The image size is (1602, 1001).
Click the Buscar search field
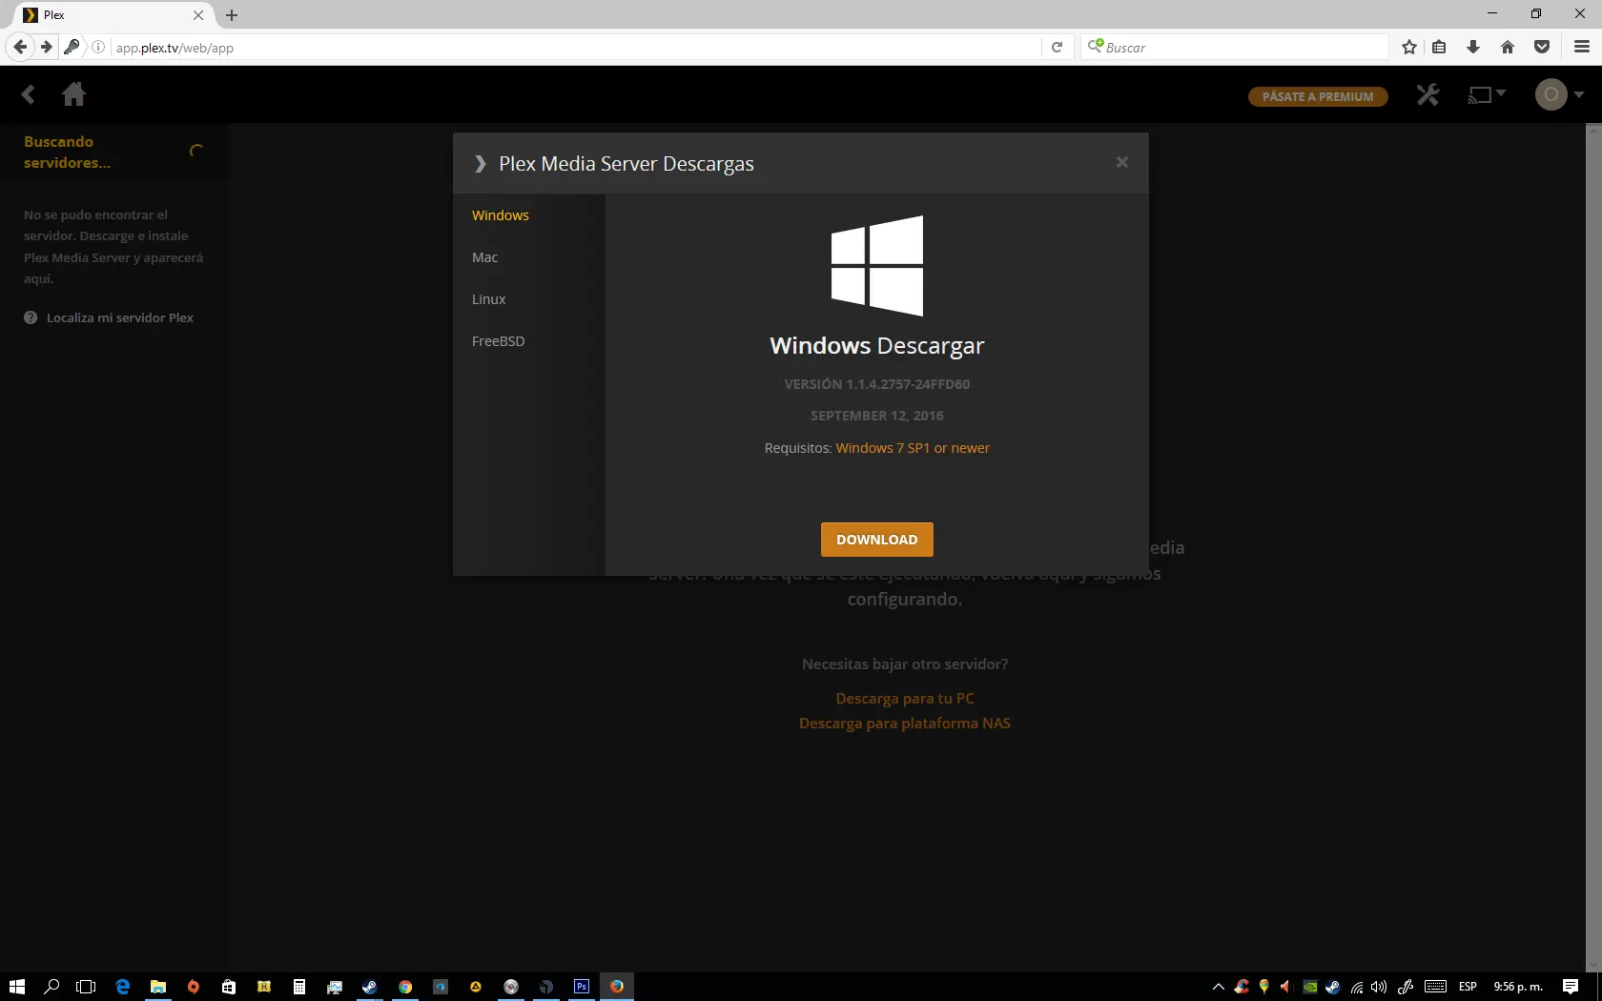1235,47
